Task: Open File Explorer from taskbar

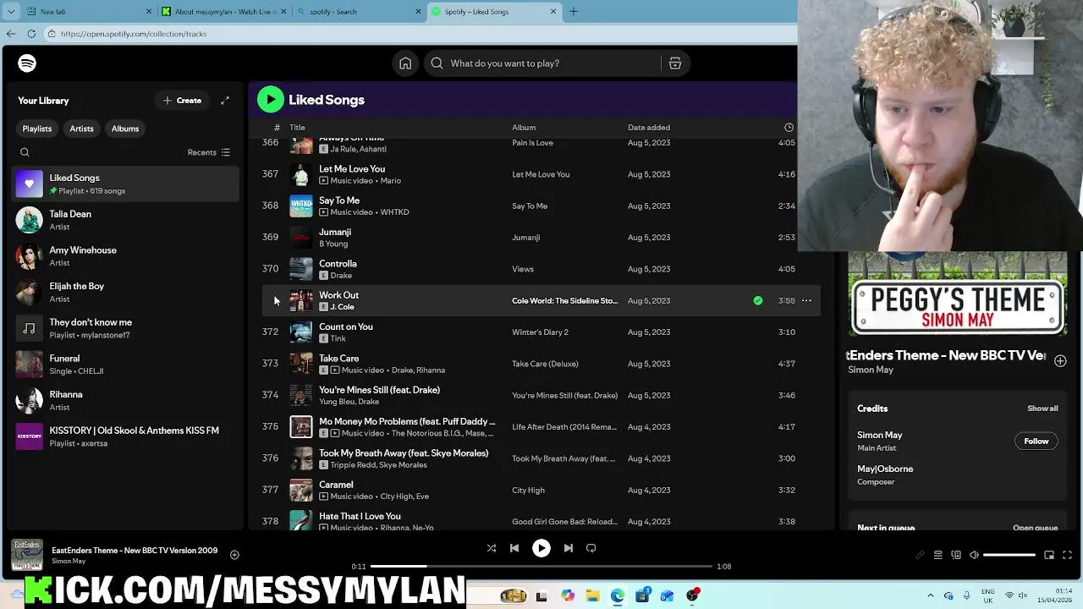Action: click(593, 596)
